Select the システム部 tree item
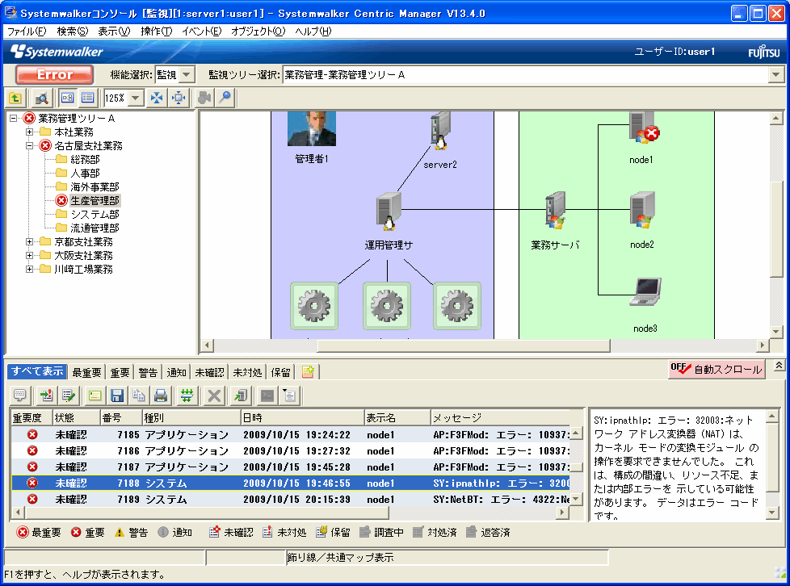 tap(95, 214)
